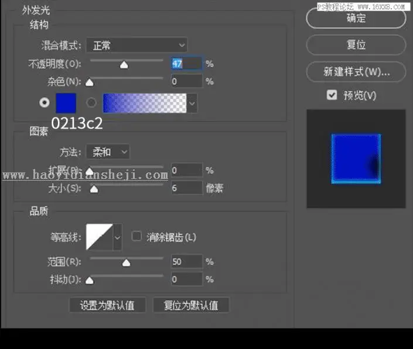The height and width of the screenshot is (349, 413).
Task: Adjust the 不透明度 slider handle
Action: pyautogui.click(x=124, y=65)
